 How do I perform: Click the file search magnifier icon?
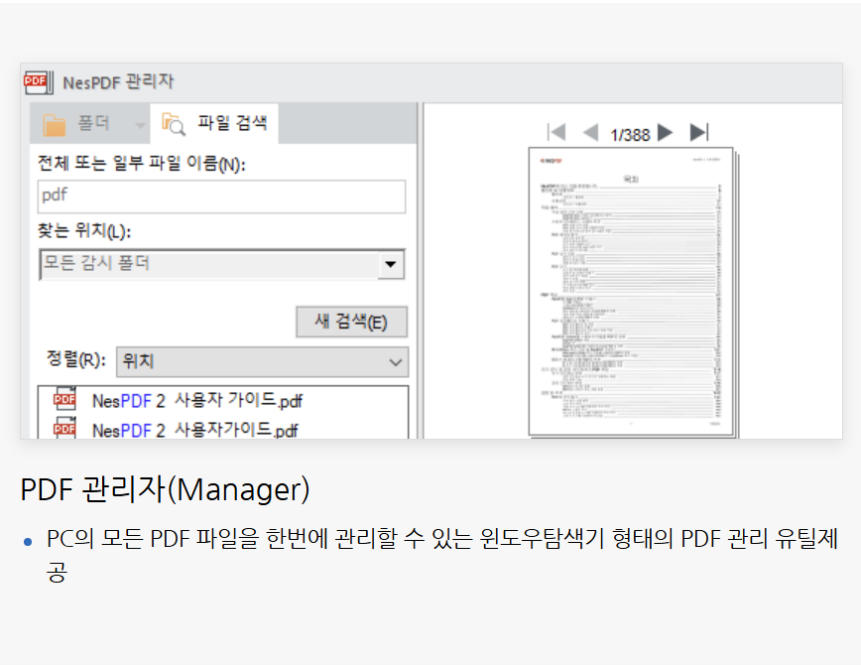(174, 124)
